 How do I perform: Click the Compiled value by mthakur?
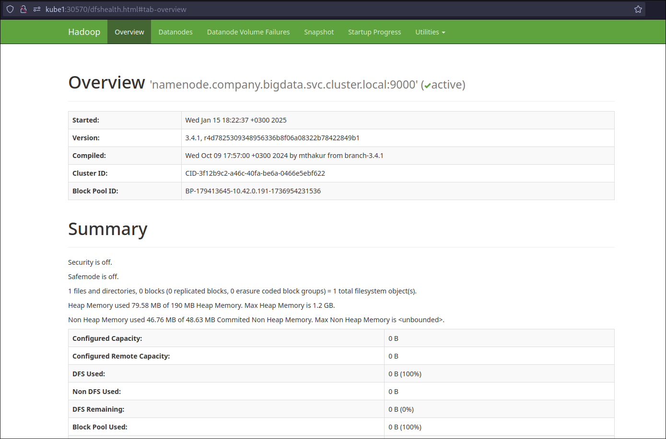pyautogui.click(x=284, y=156)
